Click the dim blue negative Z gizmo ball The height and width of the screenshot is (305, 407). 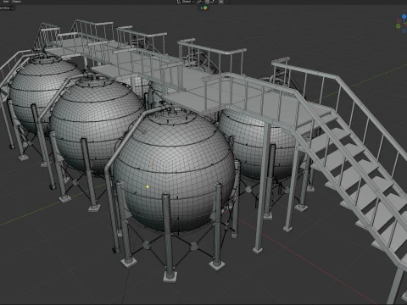pos(404,30)
